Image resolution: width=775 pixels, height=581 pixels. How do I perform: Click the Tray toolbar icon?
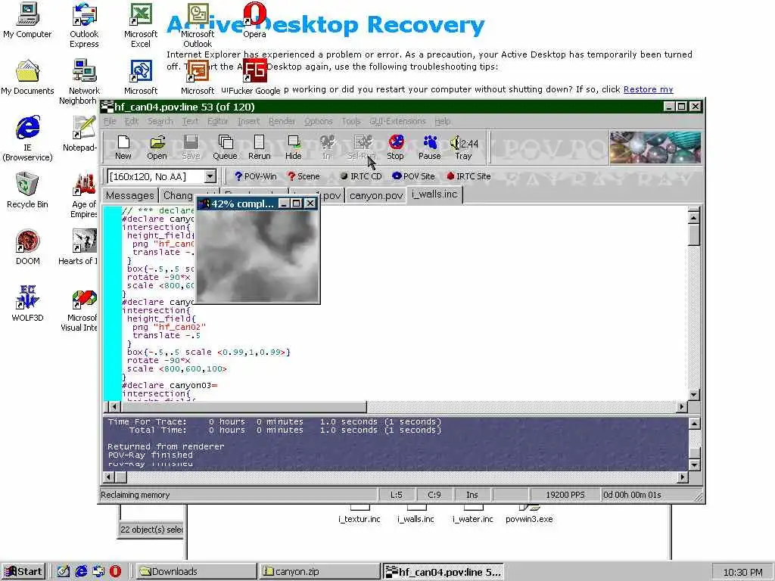(x=463, y=148)
